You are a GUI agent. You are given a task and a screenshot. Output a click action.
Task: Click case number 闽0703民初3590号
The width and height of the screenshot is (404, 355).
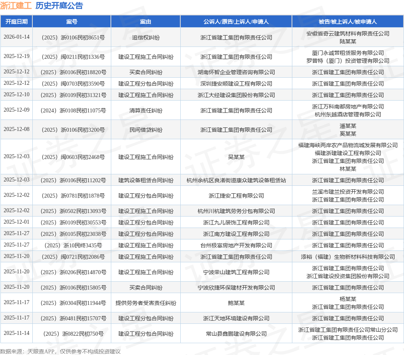[x=73, y=84]
